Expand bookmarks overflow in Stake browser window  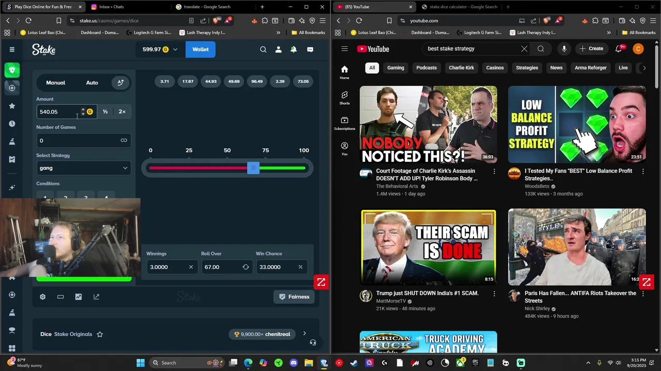click(278, 32)
